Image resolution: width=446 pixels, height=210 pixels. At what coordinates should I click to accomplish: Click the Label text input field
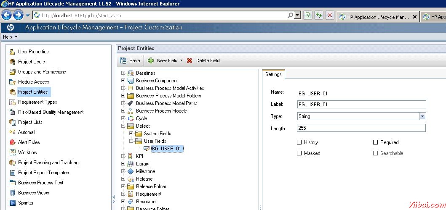click(x=361, y=105)
